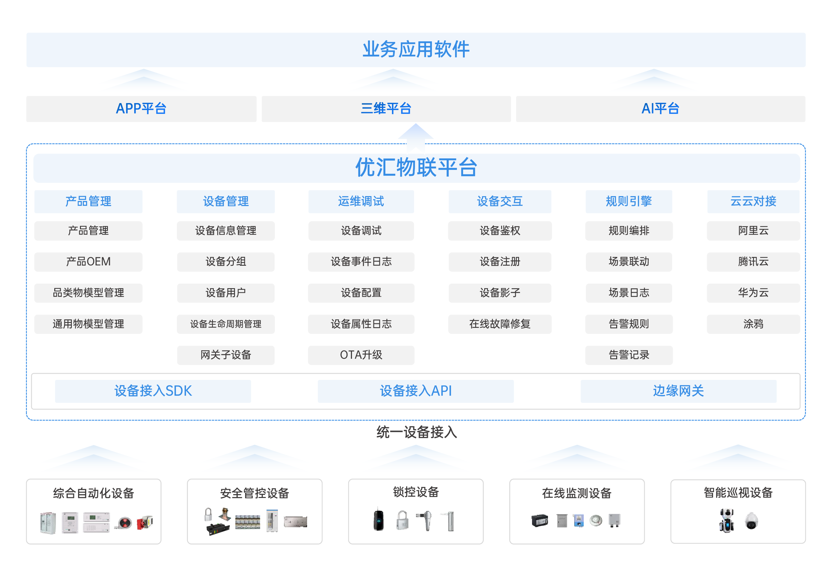Click the black battery monitor device
This screenshot has width=832, height=577.
pos(540,521)
